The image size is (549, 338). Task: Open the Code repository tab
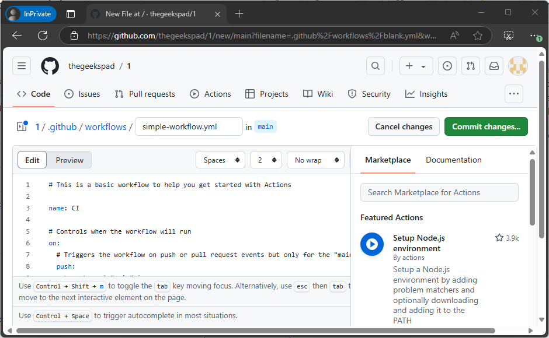click(x=34, y=94)
